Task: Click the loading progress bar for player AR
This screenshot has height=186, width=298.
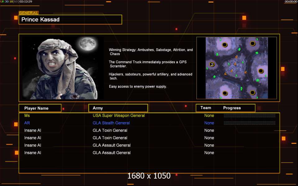Action: pos(250,123)
